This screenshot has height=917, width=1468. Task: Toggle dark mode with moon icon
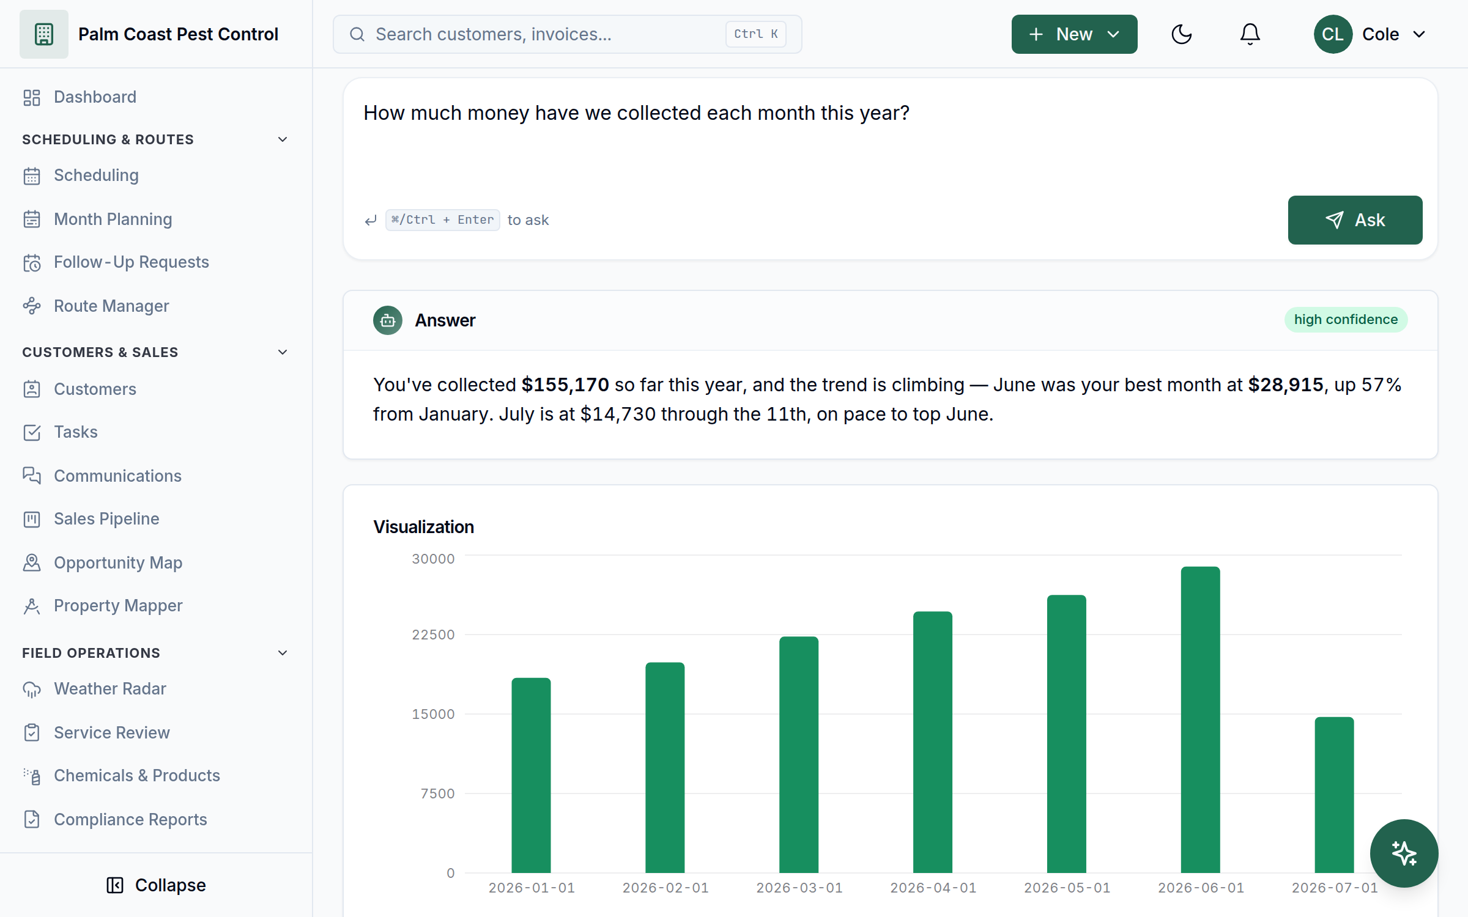tap(1181, 34)
